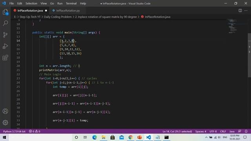
Task: Open the Accounts menu icon
Action: tap(5, 111)
